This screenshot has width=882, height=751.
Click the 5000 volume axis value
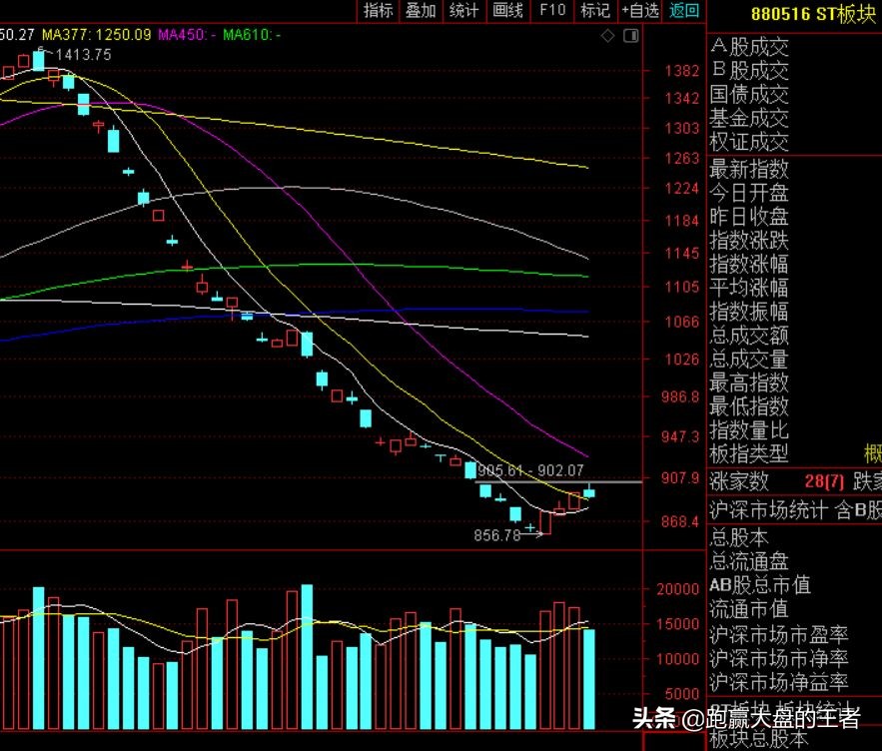click(x=682, y=694)
